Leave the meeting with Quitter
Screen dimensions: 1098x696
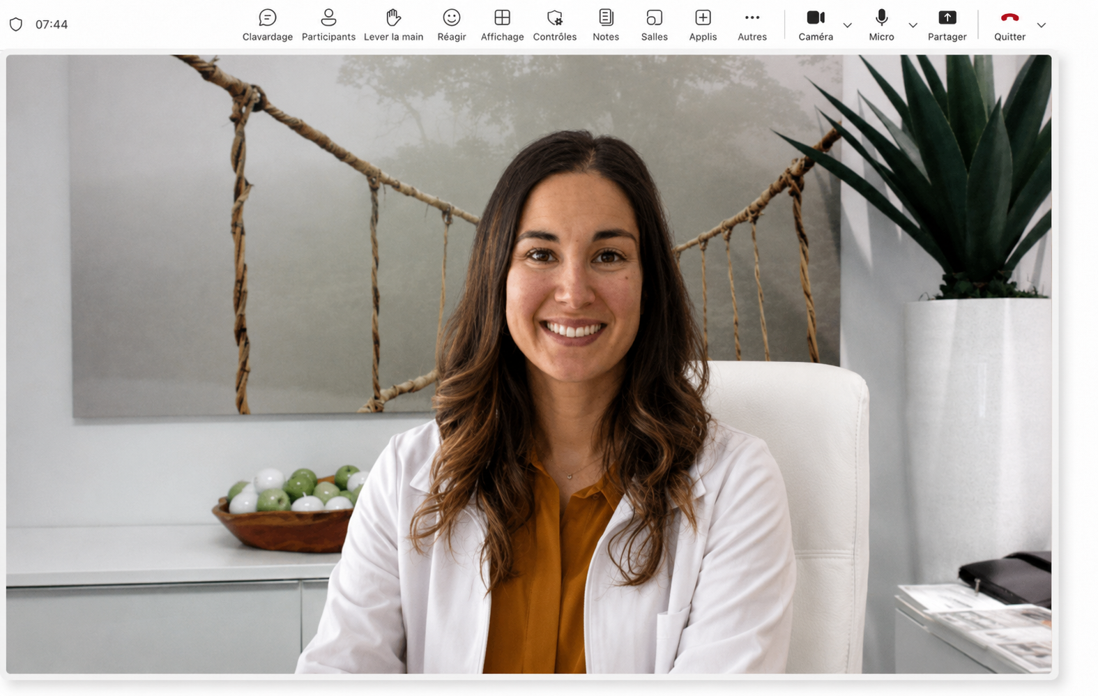coord(1009,25)
